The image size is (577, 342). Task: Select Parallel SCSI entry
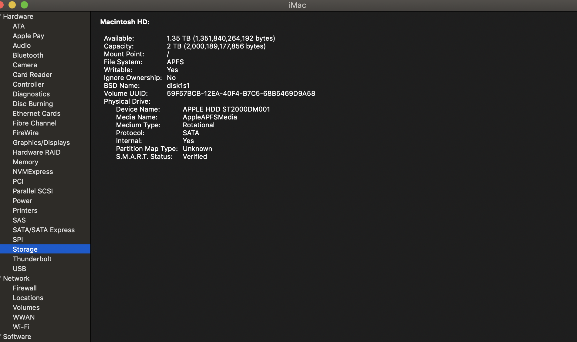click(33, 191)
